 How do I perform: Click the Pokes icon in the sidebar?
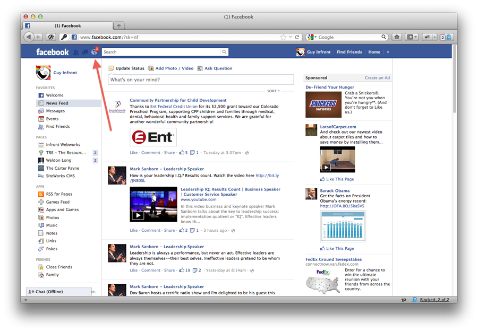click(x=41, y=249)
